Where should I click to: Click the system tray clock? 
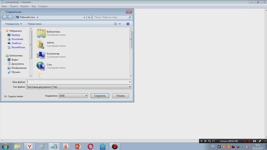click(x=258, y=147)
